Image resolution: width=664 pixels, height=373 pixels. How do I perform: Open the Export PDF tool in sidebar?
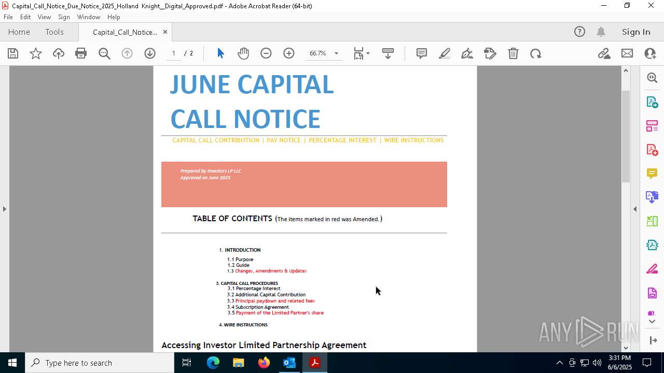click(652, 102)
